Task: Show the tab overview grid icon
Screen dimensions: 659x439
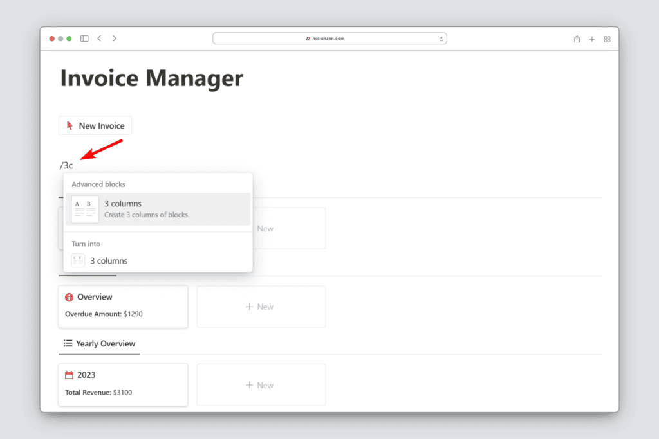Action: [607, 39]
